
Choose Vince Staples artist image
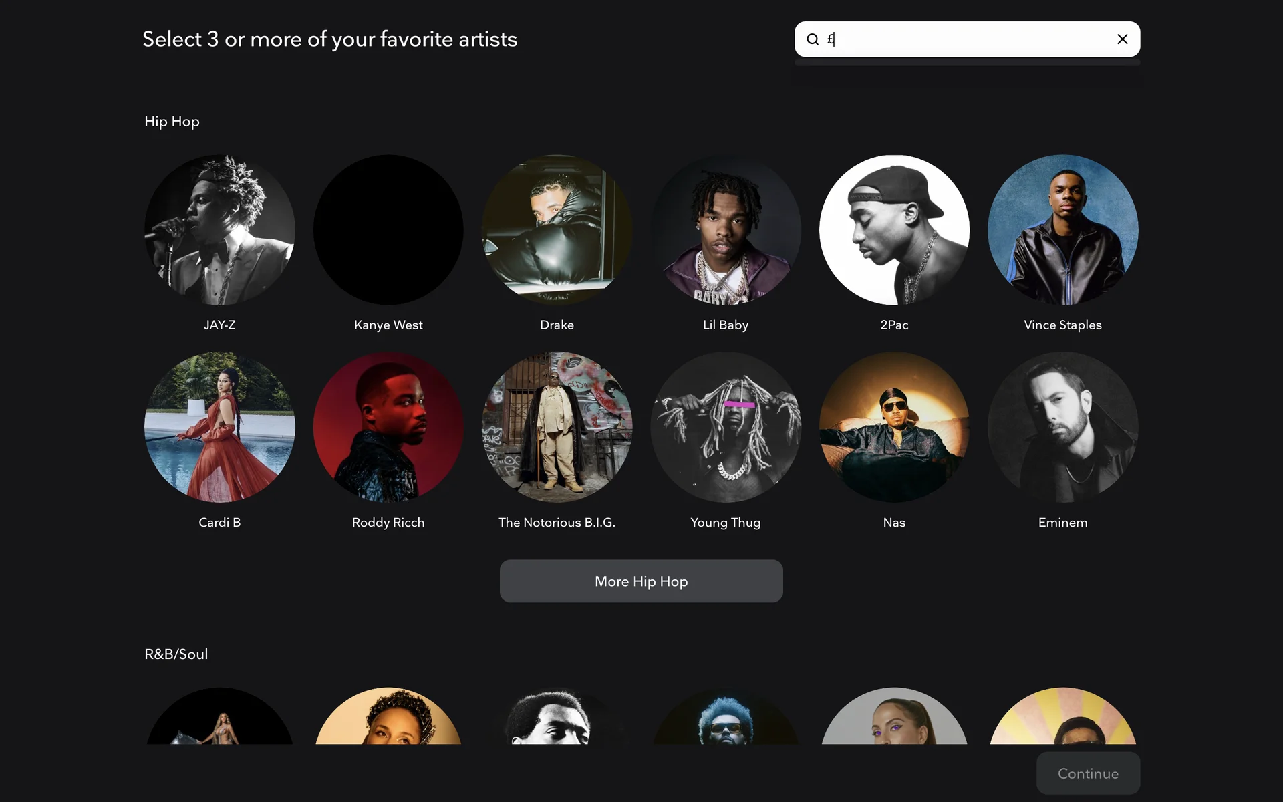1062,230
